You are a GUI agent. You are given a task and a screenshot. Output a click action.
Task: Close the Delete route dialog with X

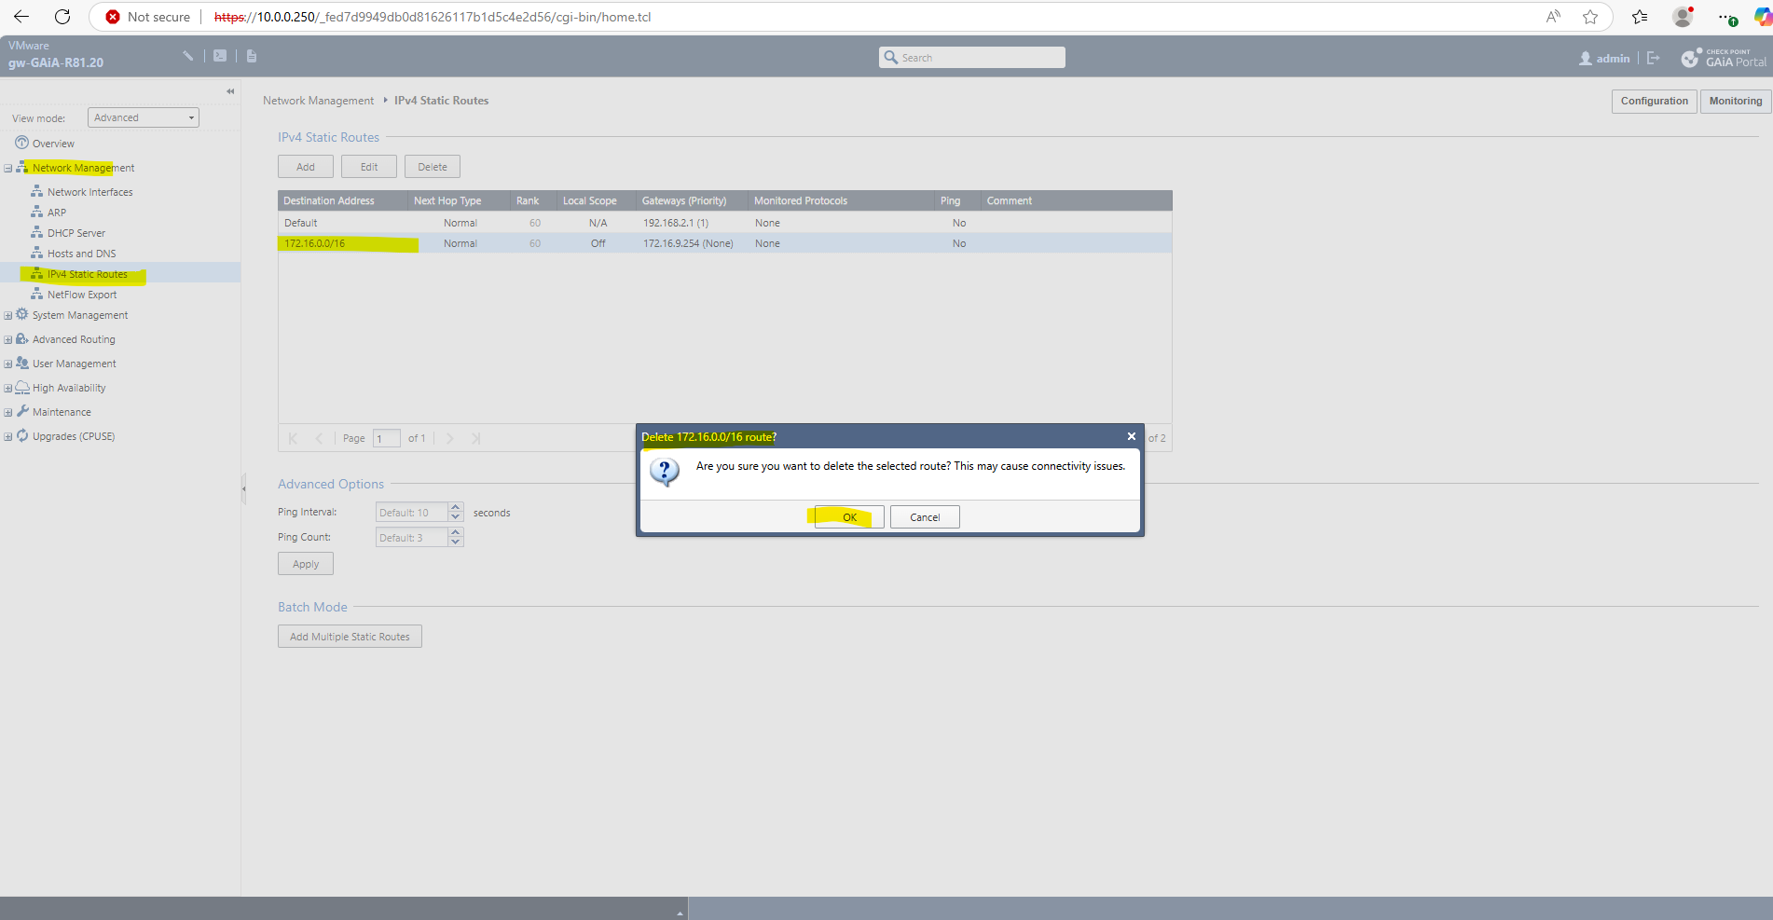click(1131, 436)
